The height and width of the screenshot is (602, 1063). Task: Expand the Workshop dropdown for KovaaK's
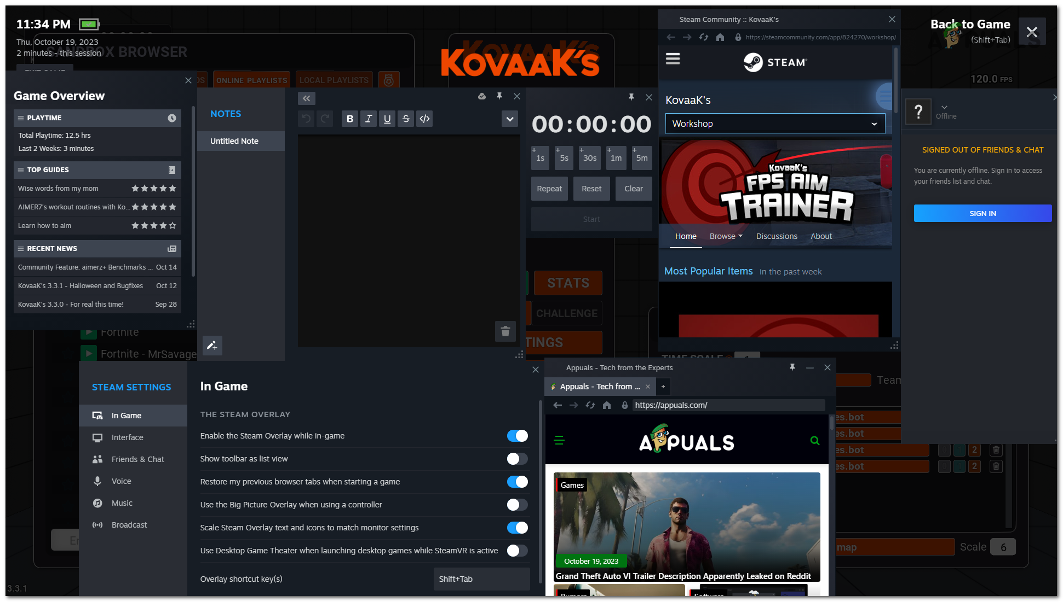[x=873, y=122]
